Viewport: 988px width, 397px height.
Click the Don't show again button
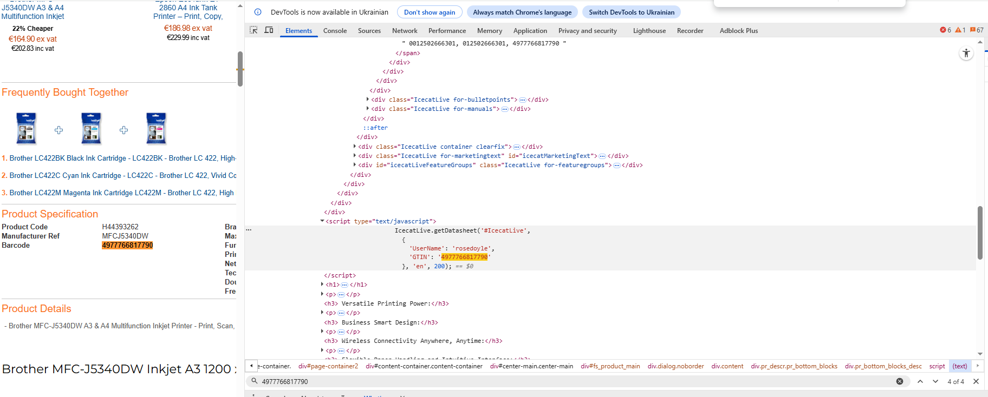coord(430,12)
